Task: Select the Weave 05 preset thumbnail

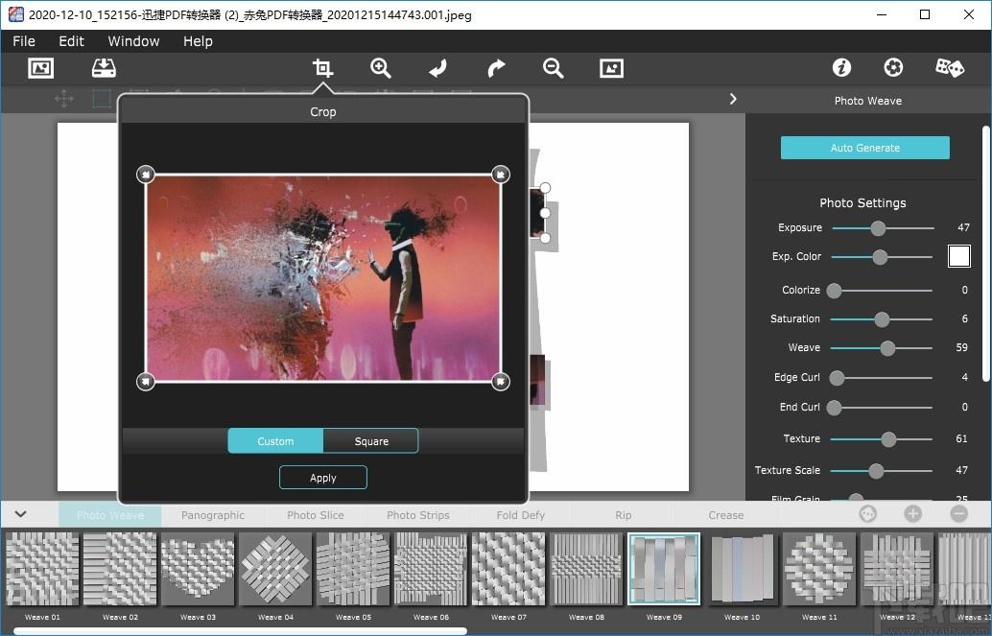Action: [353, 569]
